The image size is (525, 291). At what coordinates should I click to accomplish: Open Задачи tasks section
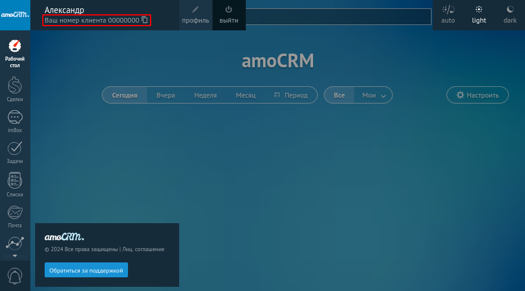[15, 153]
